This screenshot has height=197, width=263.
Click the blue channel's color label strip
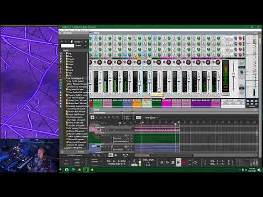(127, 104)
